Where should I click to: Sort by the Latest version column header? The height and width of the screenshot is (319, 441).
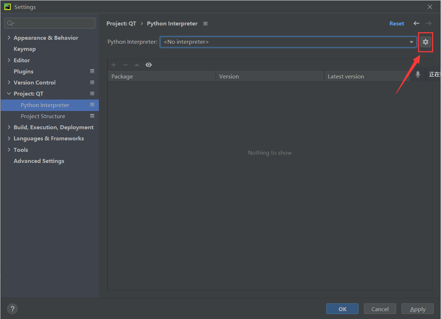coord(367,76)
